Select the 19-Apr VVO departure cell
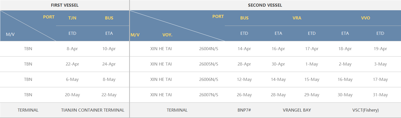Viewport: 401px width, 118px height. [x=380, y=49]
